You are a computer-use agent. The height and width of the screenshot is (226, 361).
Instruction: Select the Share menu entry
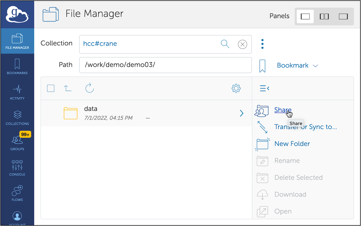(283, 110)
